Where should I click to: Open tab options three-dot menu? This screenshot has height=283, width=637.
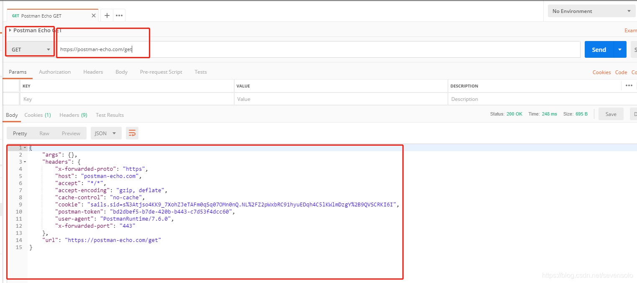(119, 15)
